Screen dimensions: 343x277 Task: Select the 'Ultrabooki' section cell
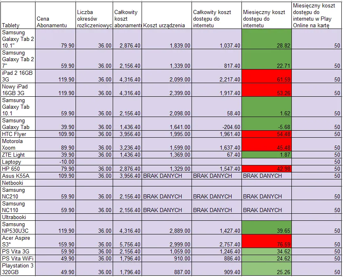click(18, 217)
